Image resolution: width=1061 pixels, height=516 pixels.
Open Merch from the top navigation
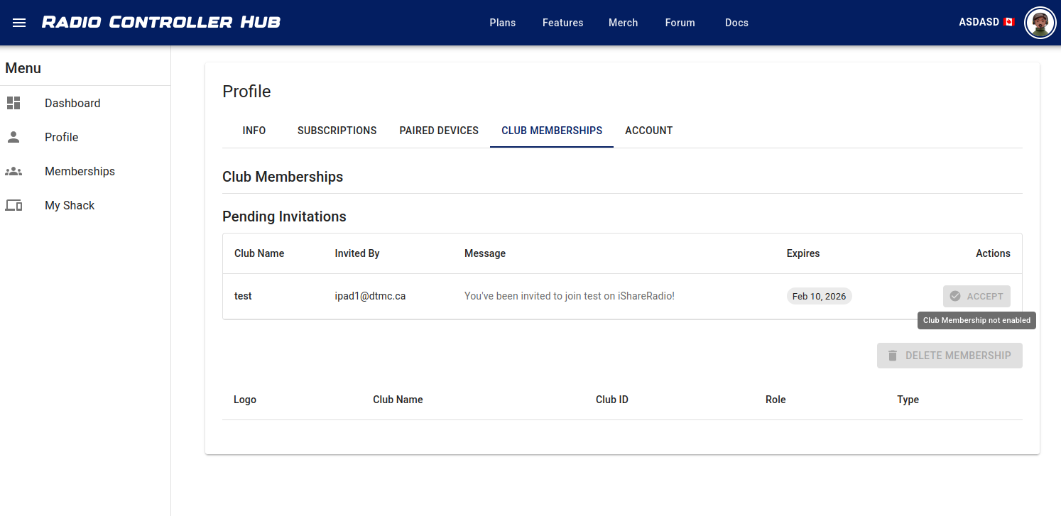point(623,23)
